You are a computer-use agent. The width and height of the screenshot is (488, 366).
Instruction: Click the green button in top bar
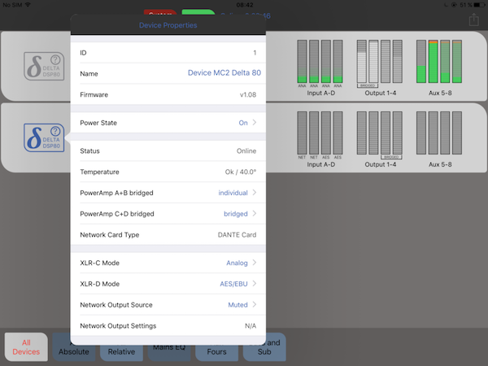[x=198, y=13]
